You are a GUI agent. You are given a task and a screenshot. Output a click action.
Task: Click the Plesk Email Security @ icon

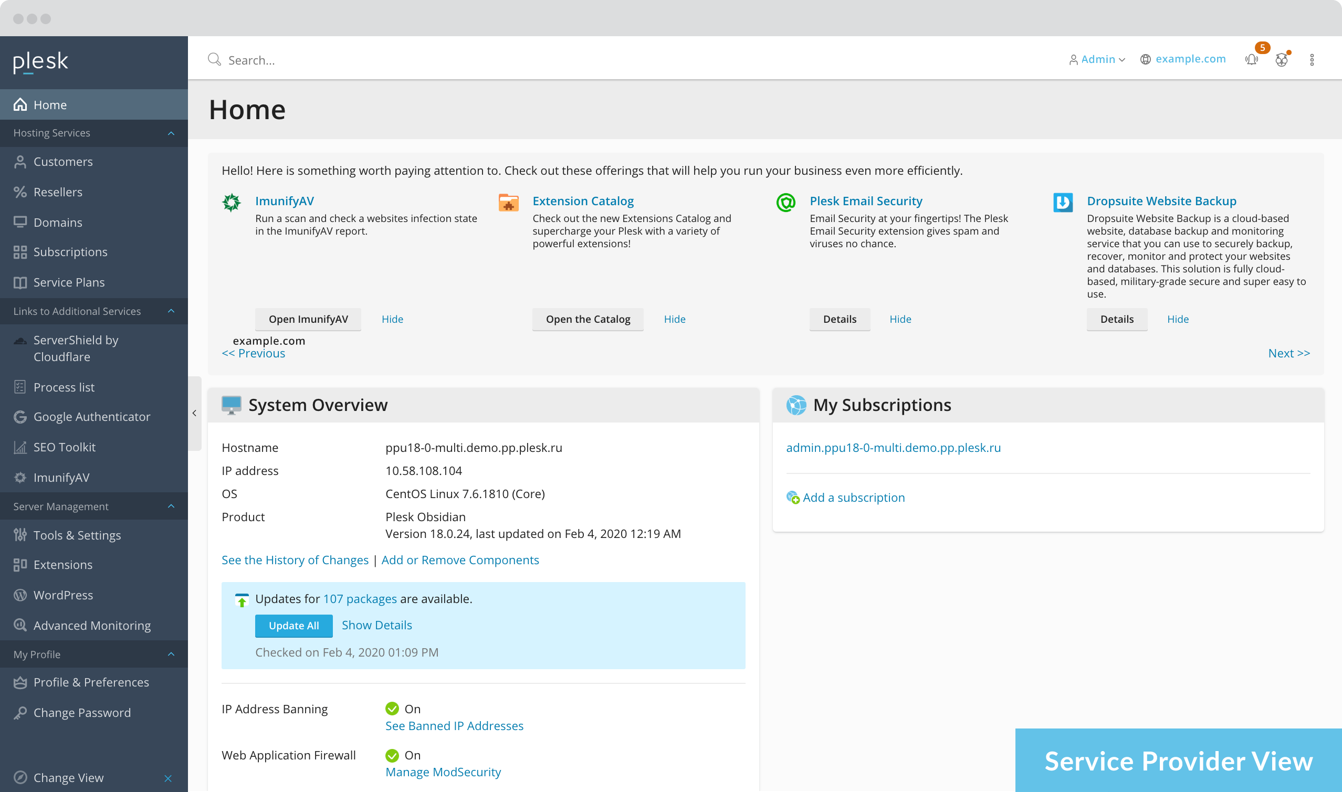pyautogui.click(x=786, y=203)
